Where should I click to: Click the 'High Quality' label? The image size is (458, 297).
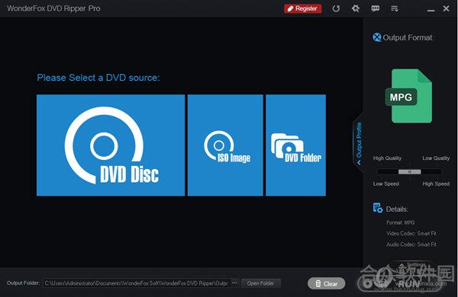click(387, 158)
